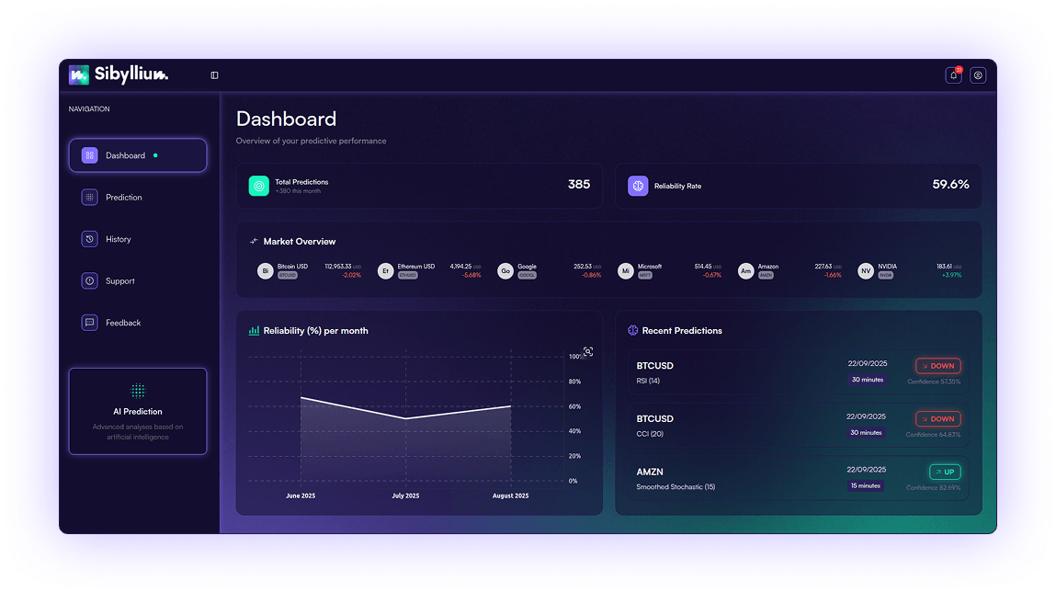Toggle the sidebar collapse icon

pyautogui.click(x=214, y=75)
